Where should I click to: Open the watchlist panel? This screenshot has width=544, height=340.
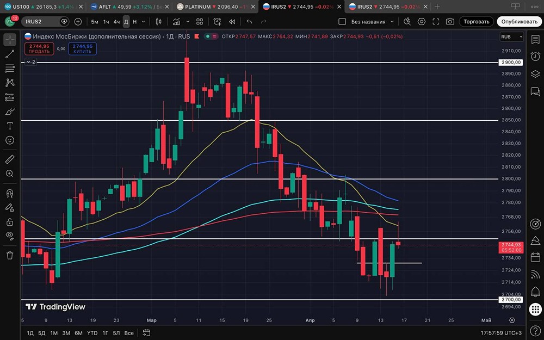point(535,39)
